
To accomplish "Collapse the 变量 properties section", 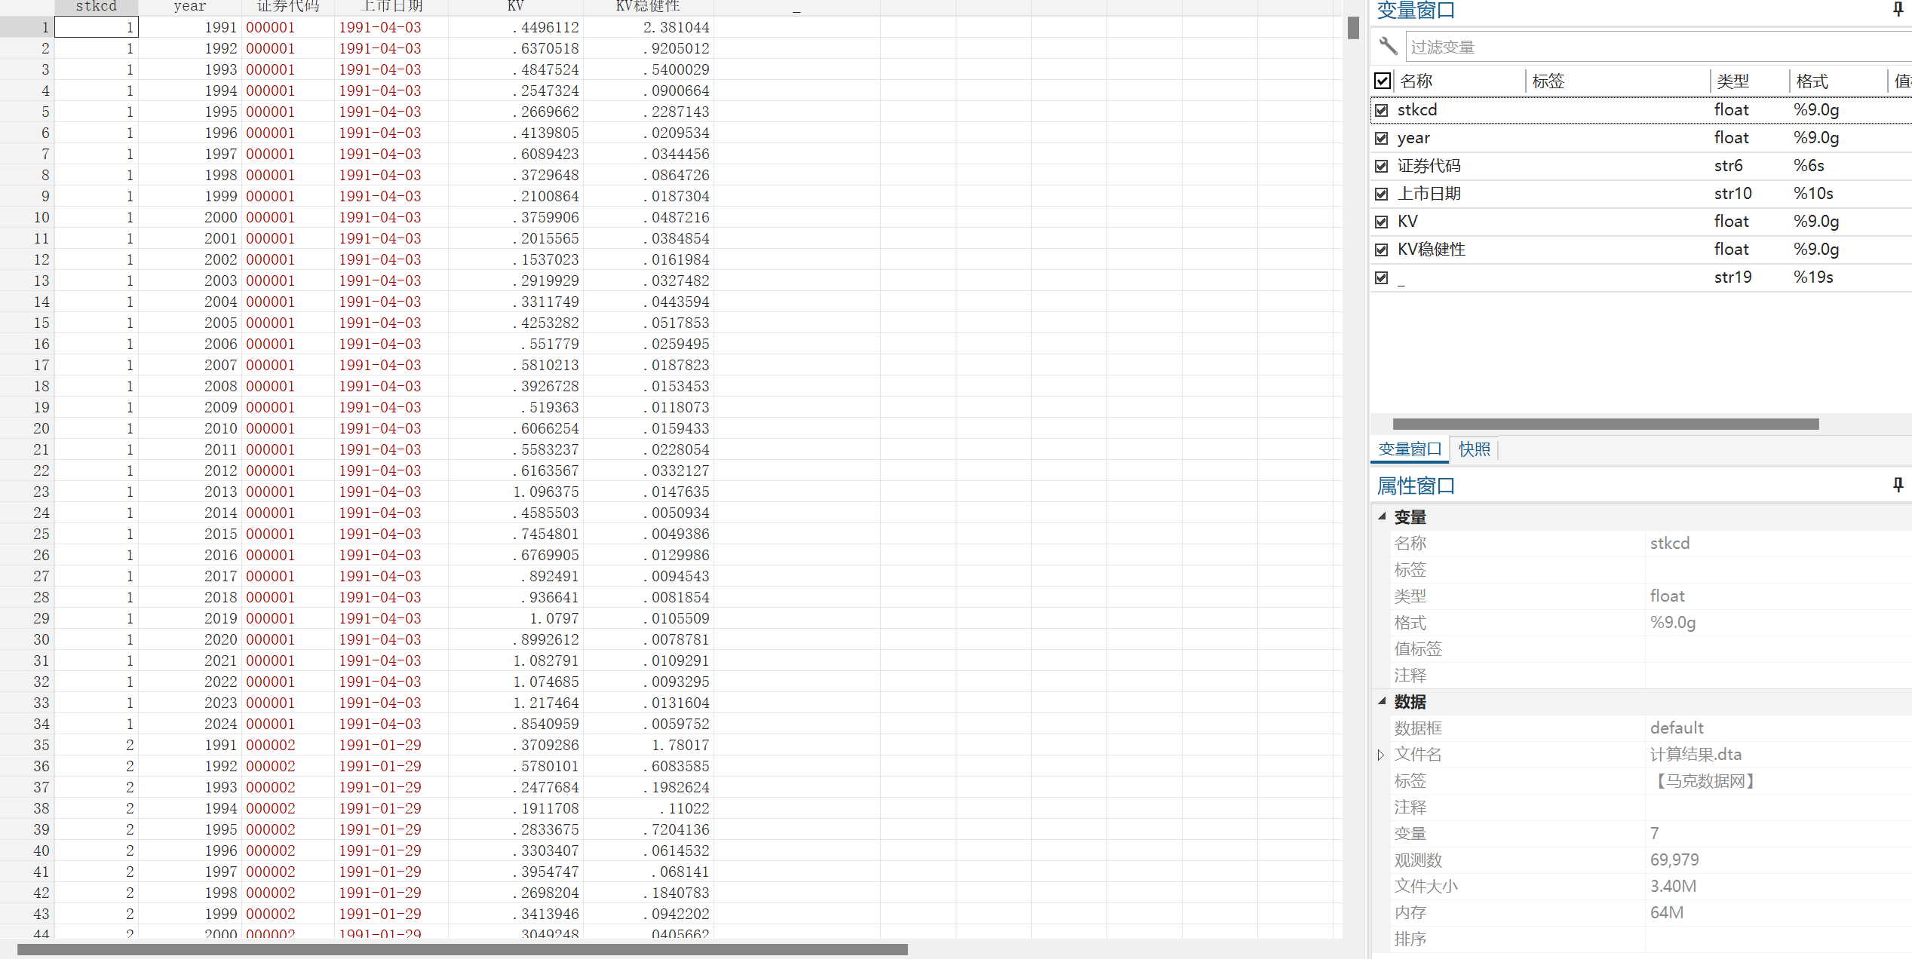I will 1382,516.
